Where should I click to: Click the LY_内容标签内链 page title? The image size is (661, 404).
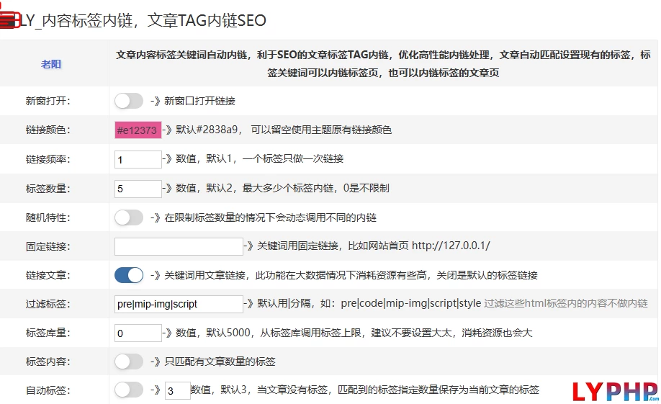click(143, 21)
